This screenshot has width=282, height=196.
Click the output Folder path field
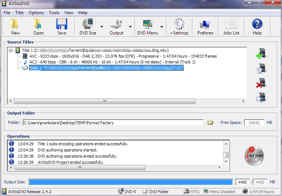tap(113, 123)
